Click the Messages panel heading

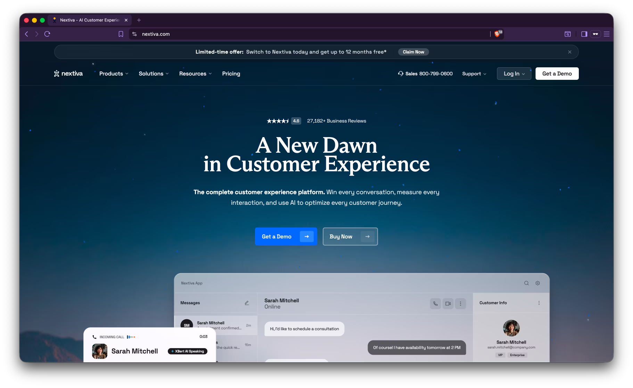tap(190, 303)
